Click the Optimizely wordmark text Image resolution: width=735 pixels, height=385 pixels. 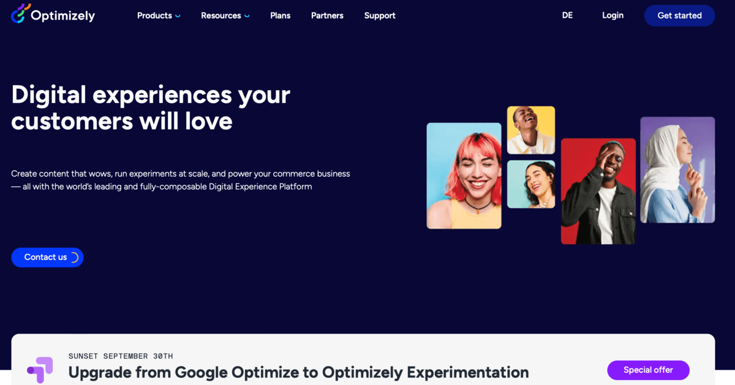coord(63,15)
